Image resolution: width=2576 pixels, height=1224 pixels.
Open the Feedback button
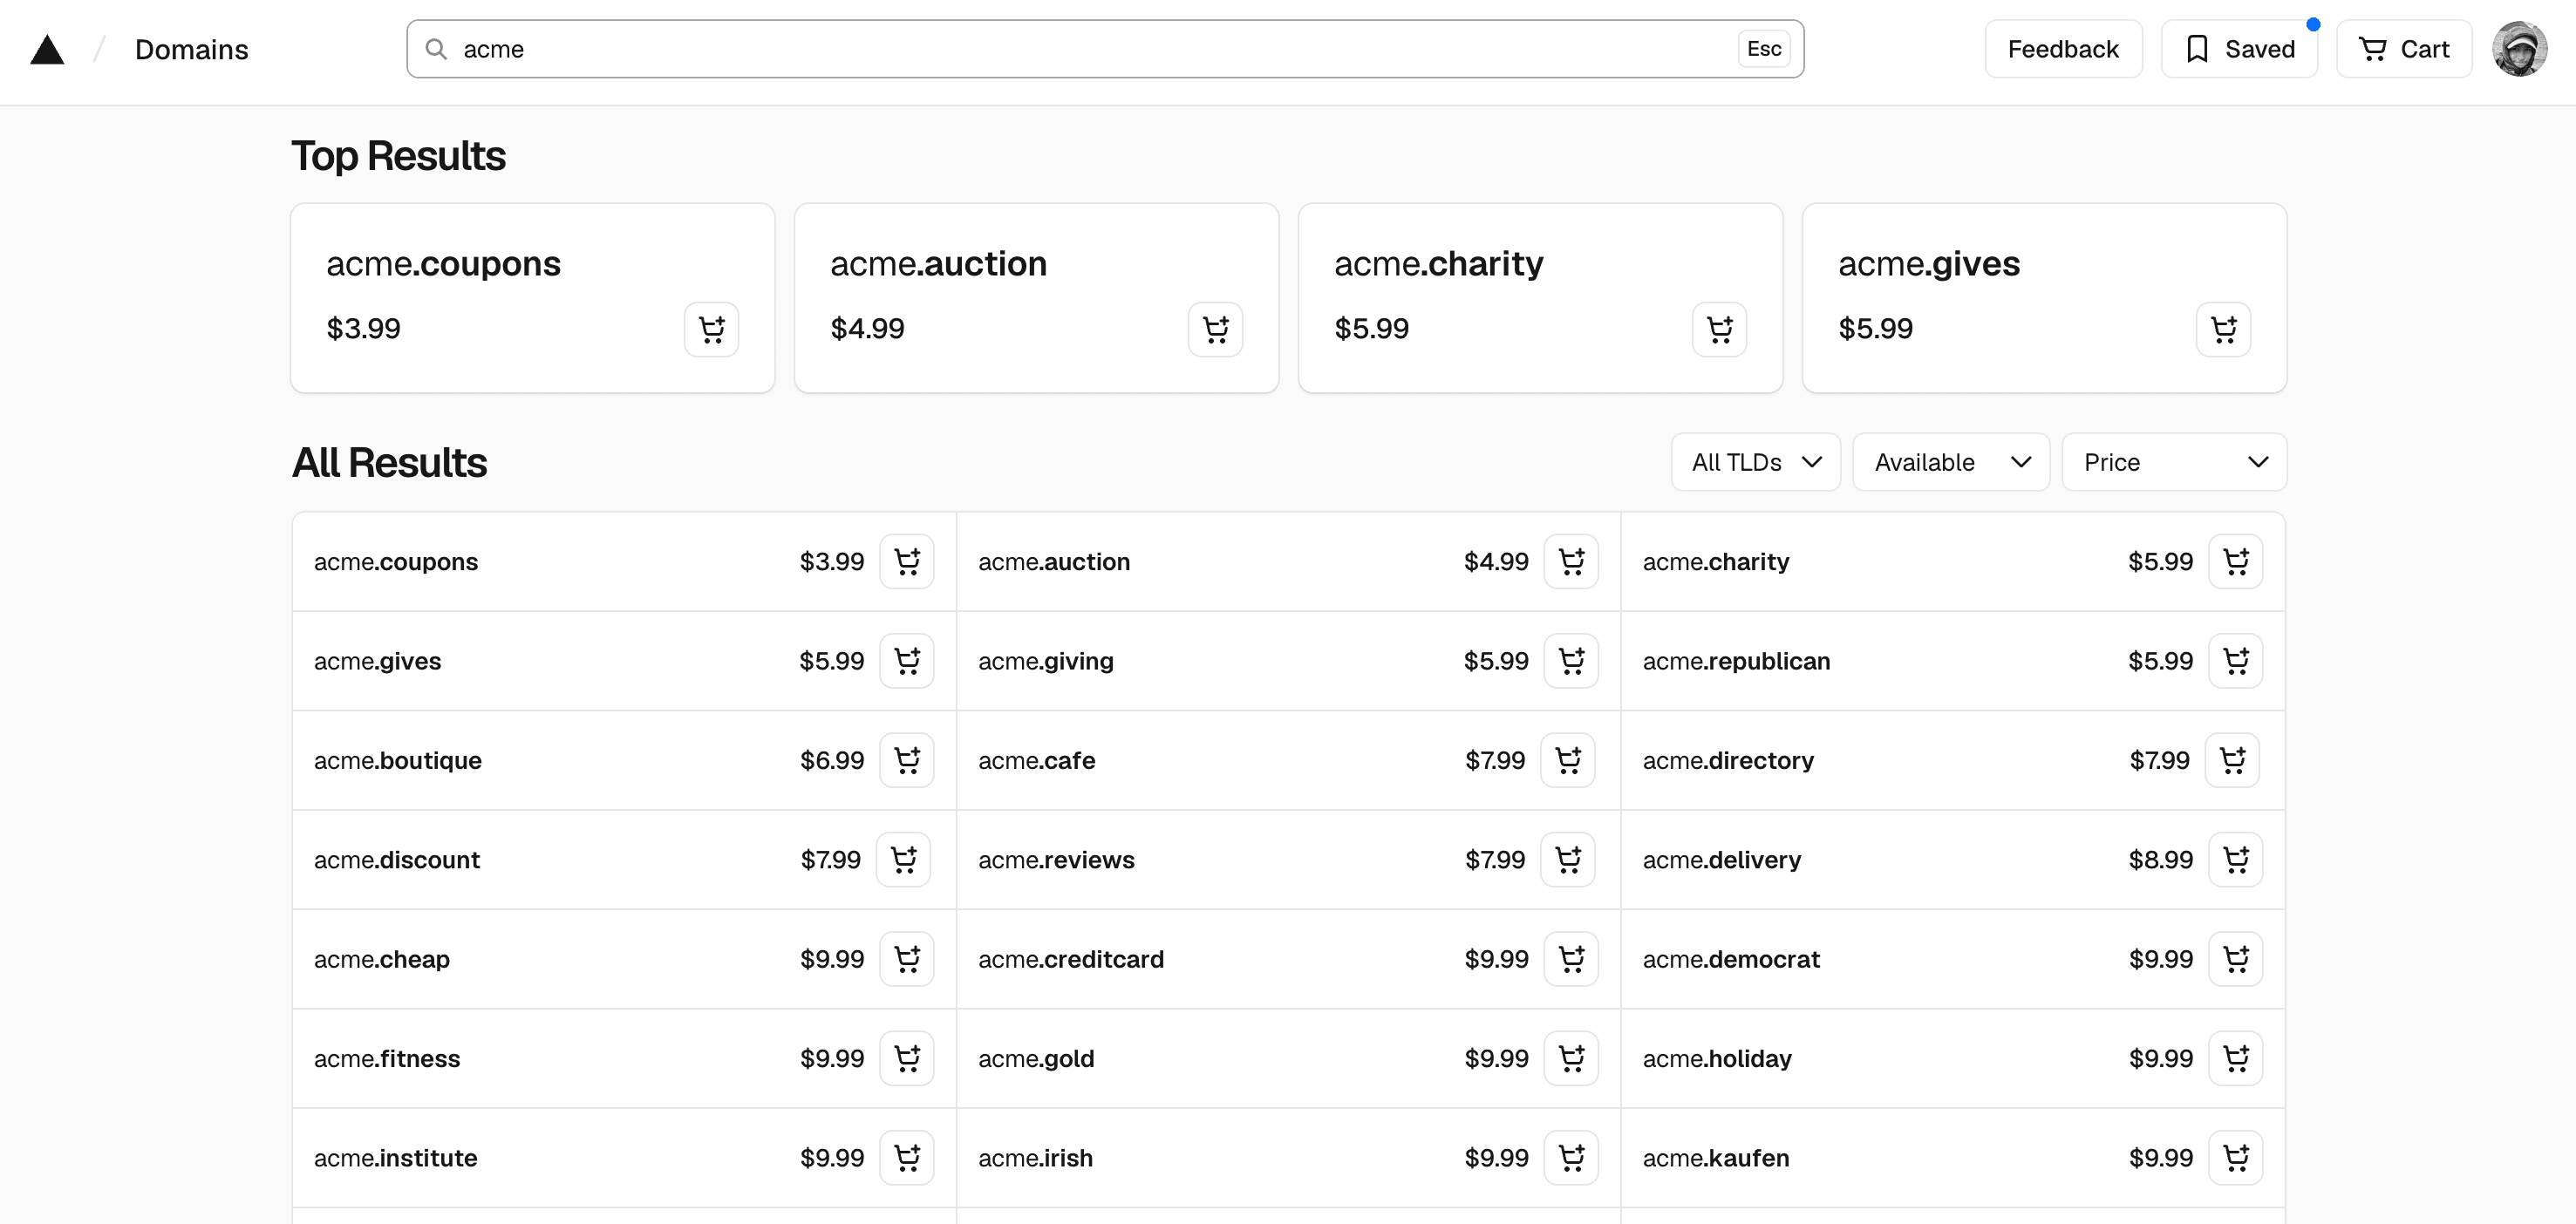point(2063,49)
